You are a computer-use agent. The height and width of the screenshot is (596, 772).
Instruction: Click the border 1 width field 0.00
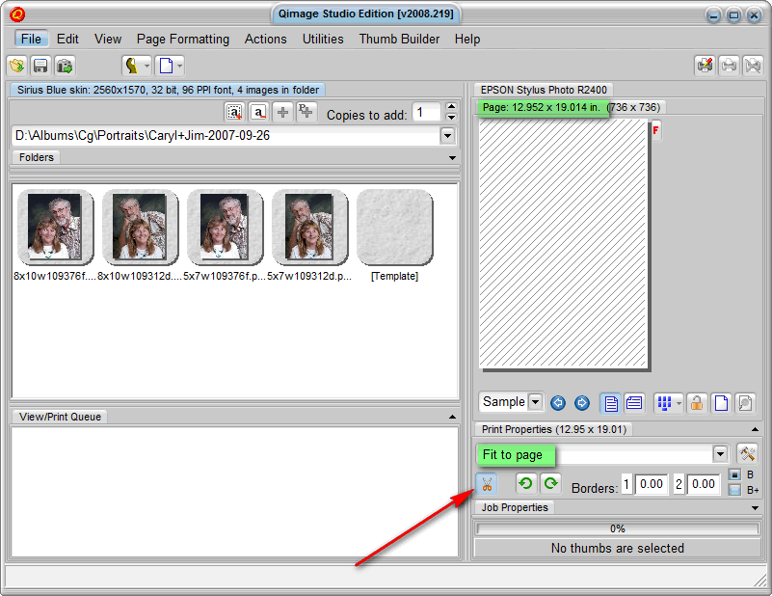pos(652,485)
